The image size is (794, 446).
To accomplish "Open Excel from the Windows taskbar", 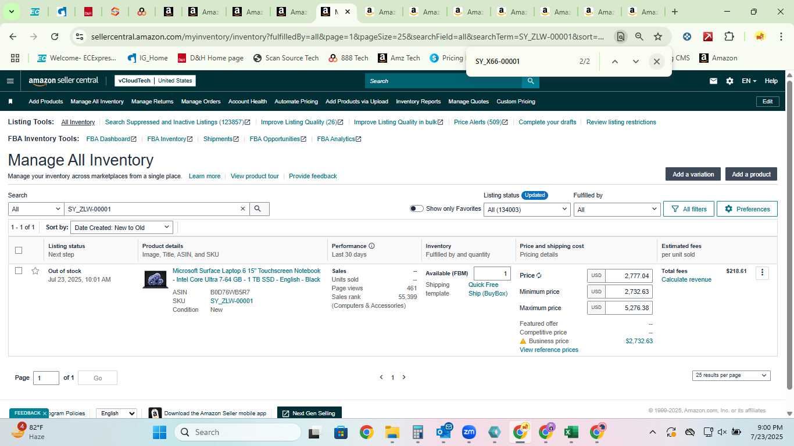I will pos(571,432).
